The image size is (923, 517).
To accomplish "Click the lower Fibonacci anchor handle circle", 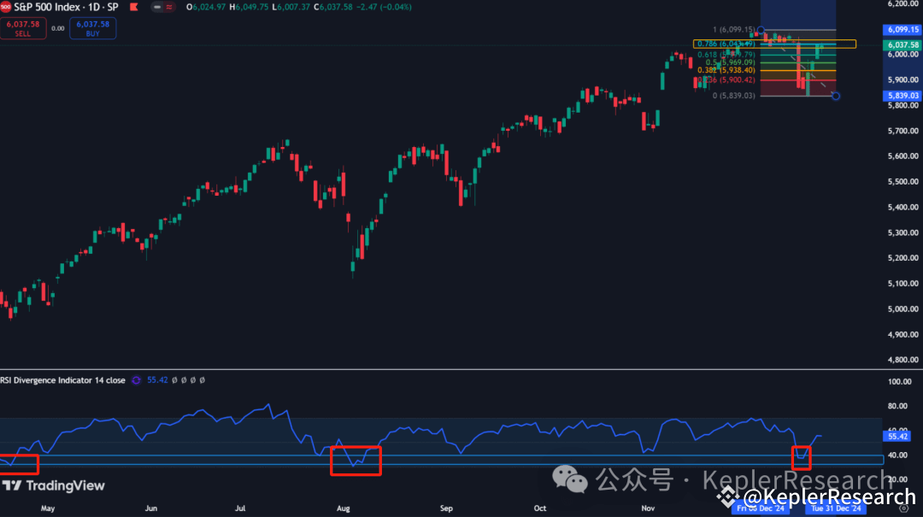I will 835,96.
